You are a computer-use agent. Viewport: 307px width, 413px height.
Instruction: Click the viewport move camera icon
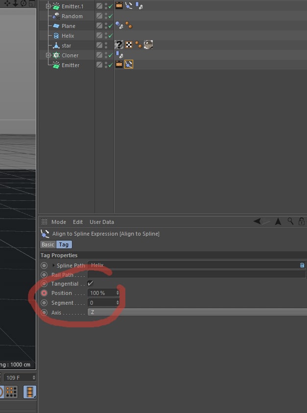coord(7,3)
